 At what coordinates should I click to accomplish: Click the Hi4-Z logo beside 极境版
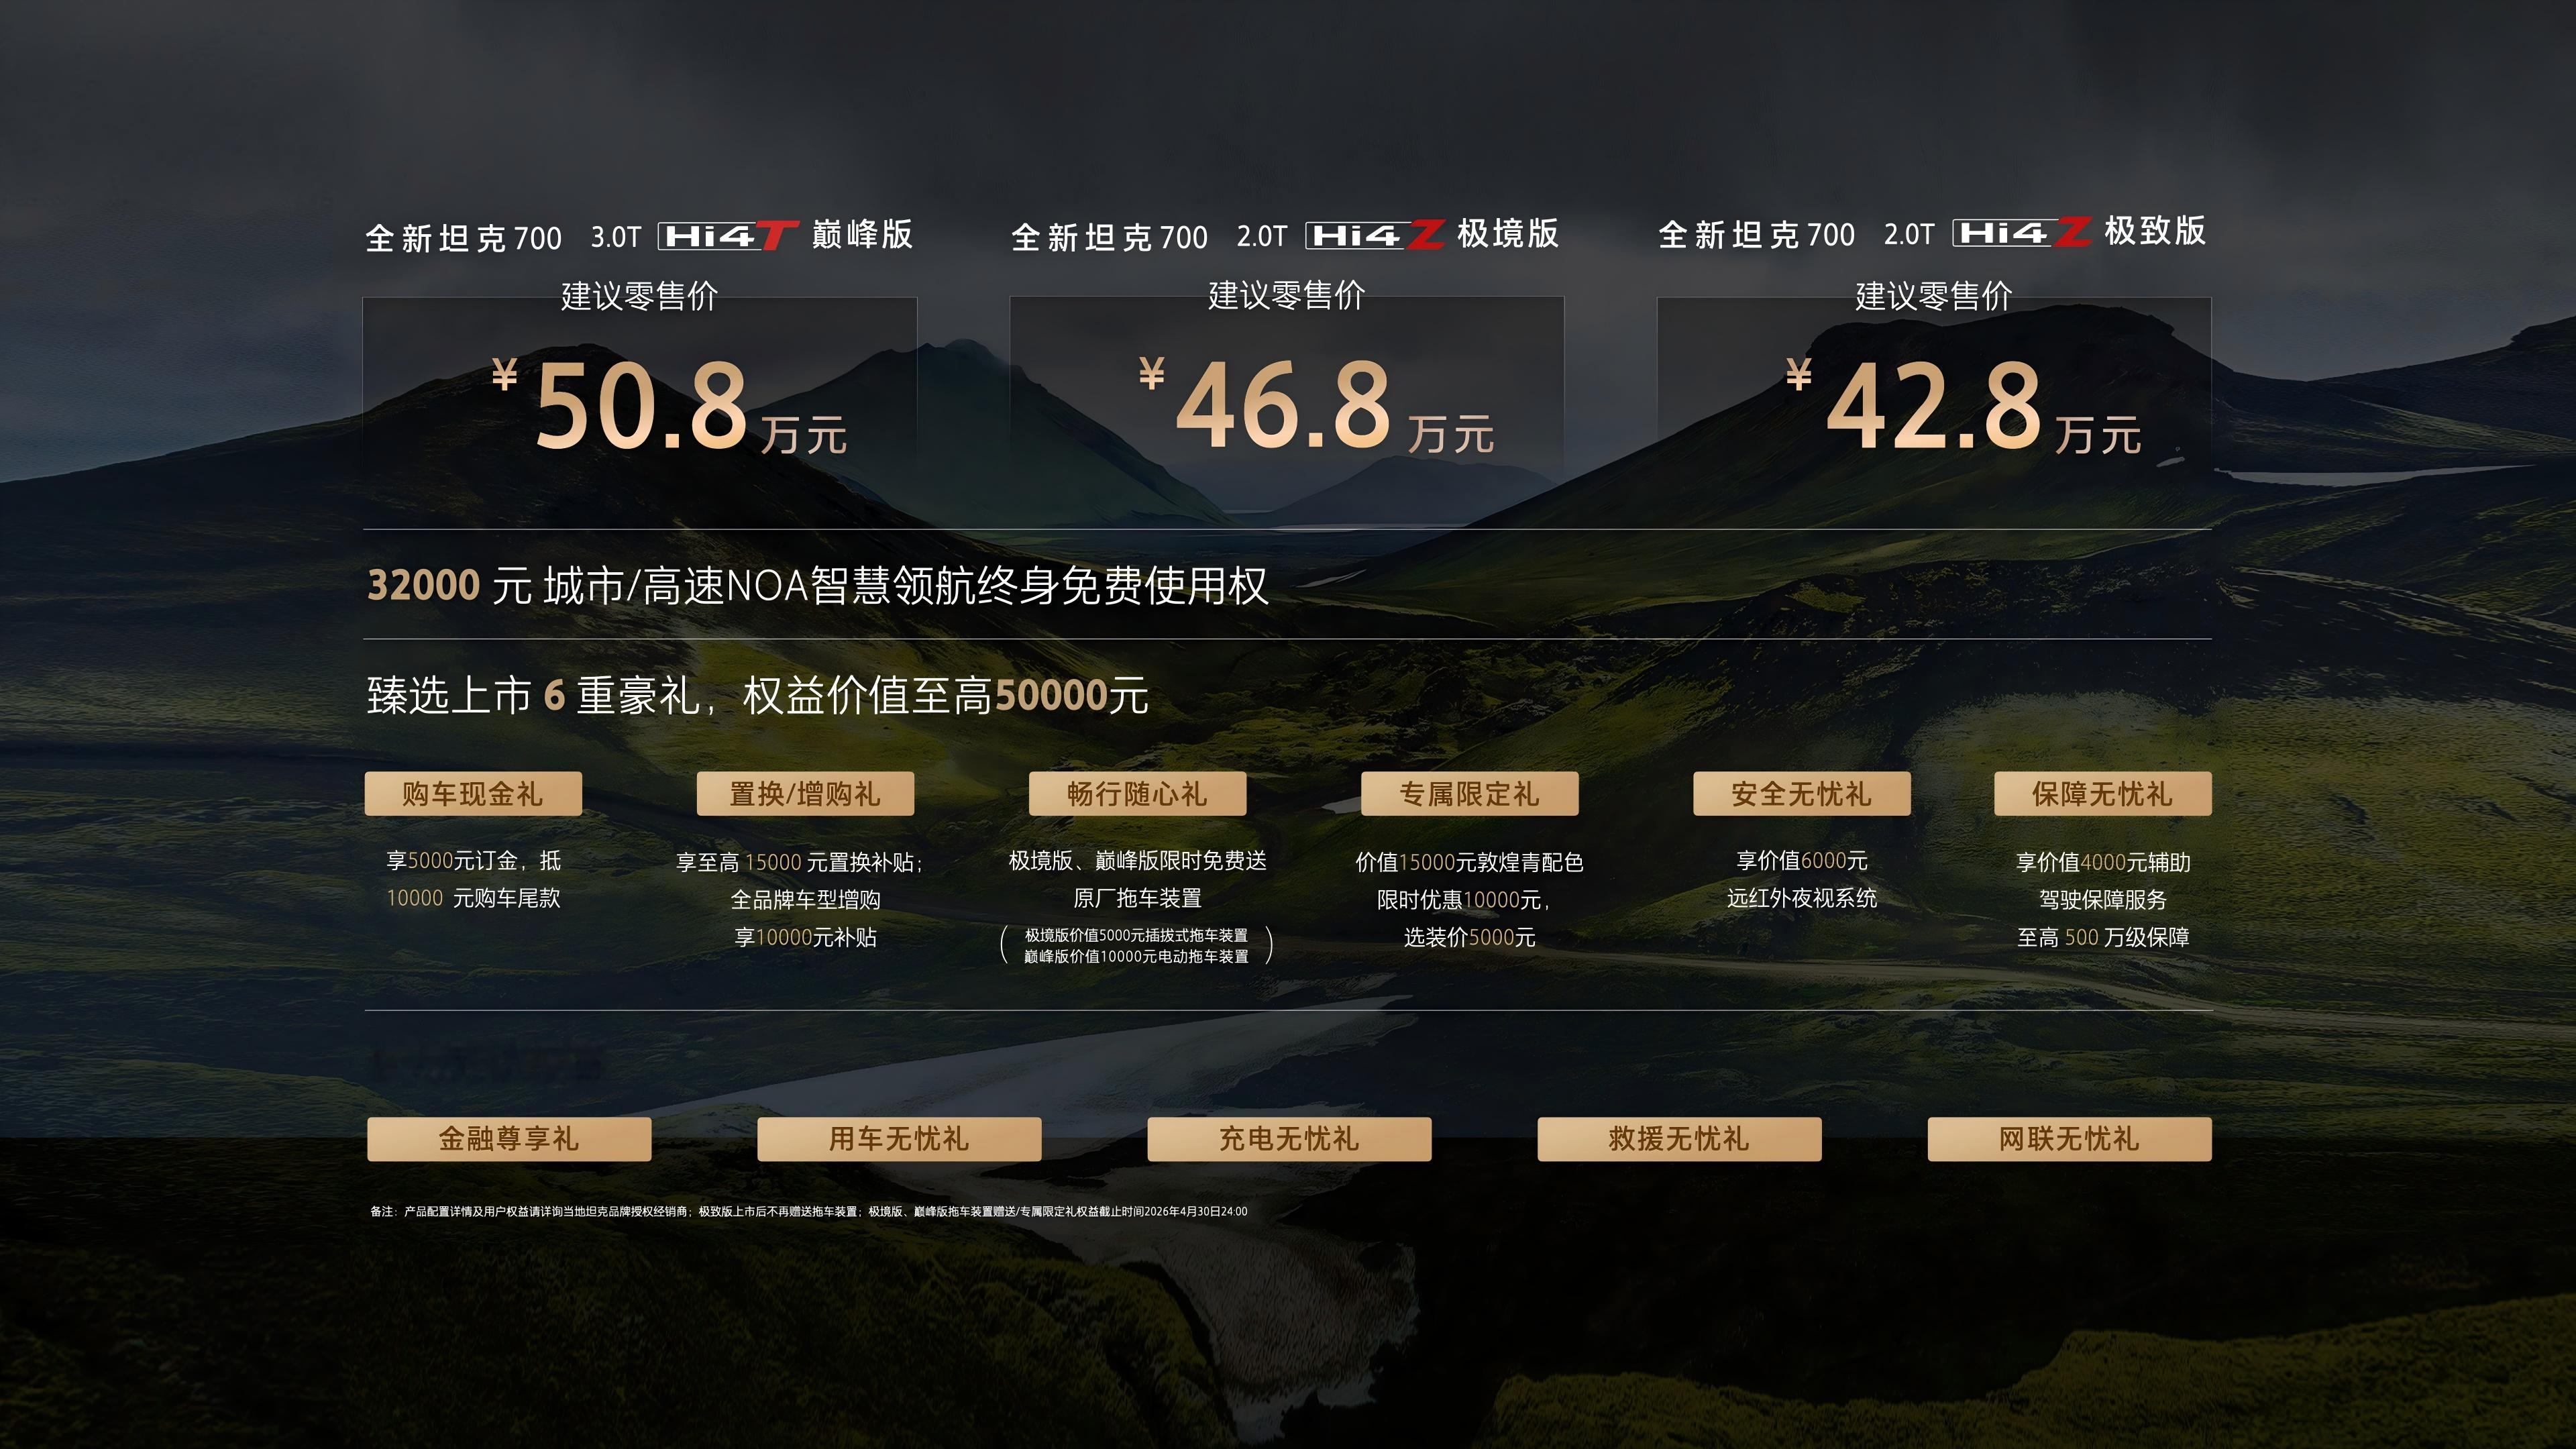[1375, 235]
